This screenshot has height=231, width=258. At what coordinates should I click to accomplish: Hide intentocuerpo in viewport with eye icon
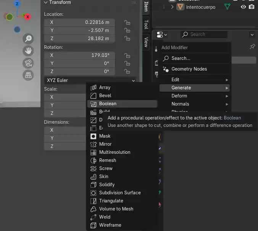(243, 7)
